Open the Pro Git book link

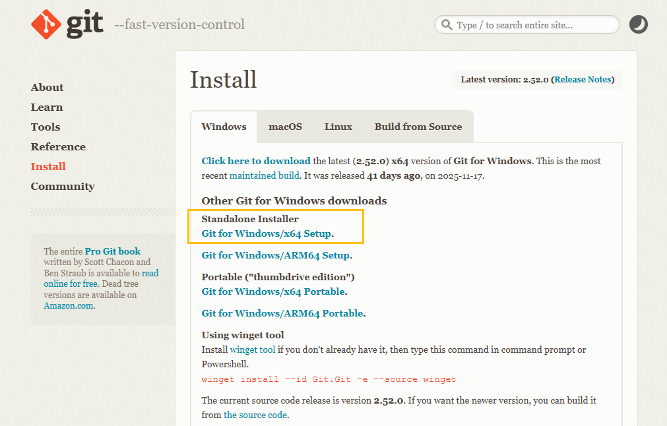[x=113, y=251]
